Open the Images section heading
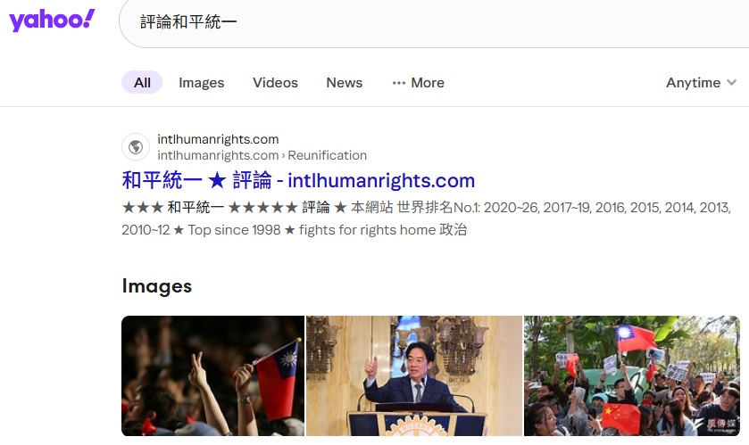The width and height of the screenshot is (749, 445). 157,286
